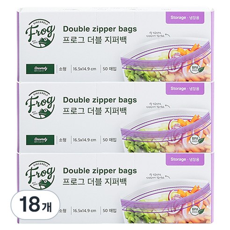Click the purple Storage tag on the top box
This screenshot has width=230, height=230.
click(185, 18)
